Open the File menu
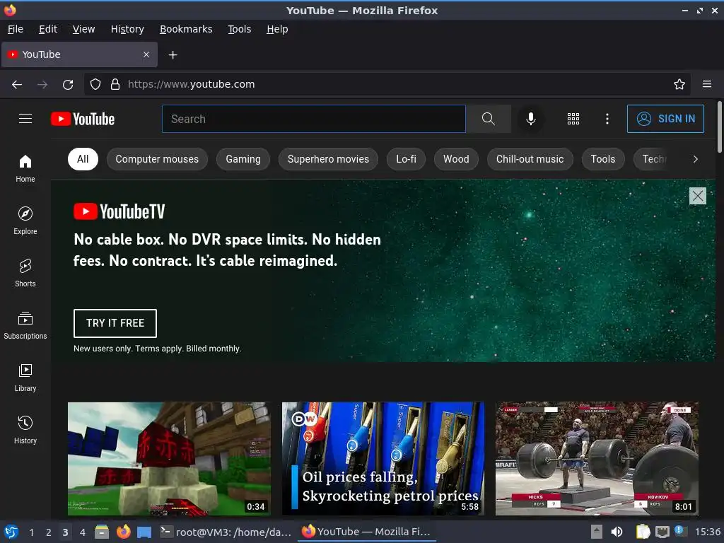The width and height of the screenshot is (724, 543). coord(16,29)
